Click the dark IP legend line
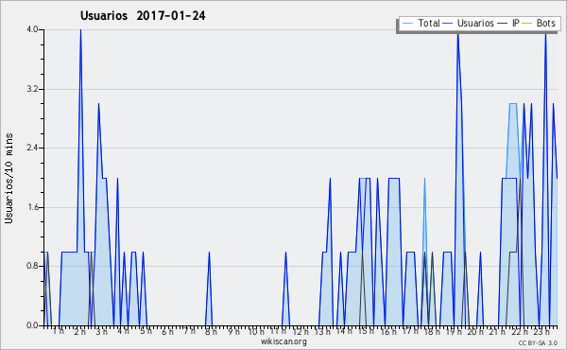The image size is (567, 350). [x=503, y=24]
